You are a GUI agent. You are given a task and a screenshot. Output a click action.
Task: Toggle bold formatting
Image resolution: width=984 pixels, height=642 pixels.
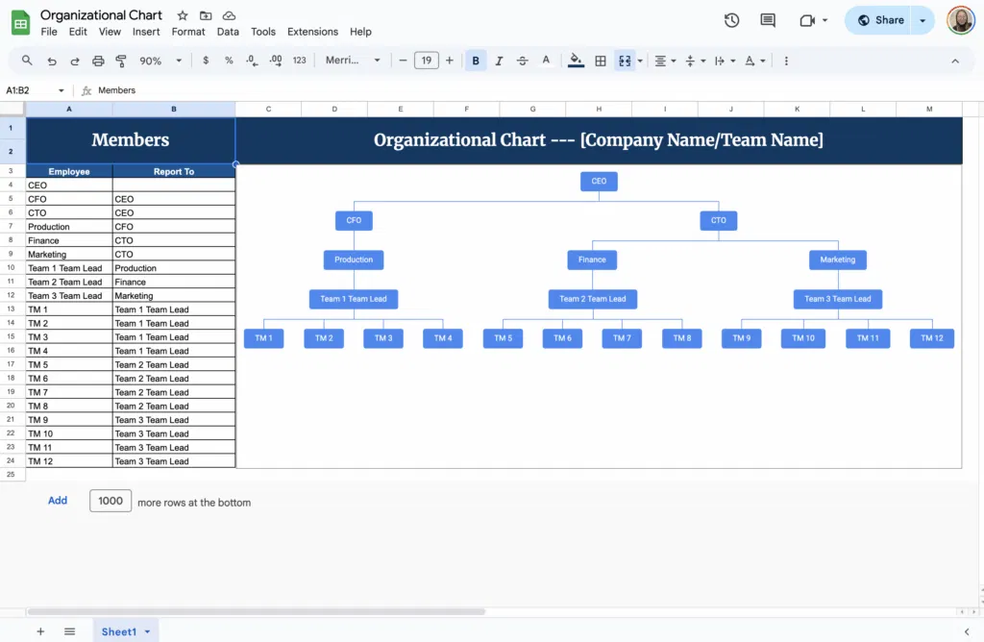pos(475,60)
